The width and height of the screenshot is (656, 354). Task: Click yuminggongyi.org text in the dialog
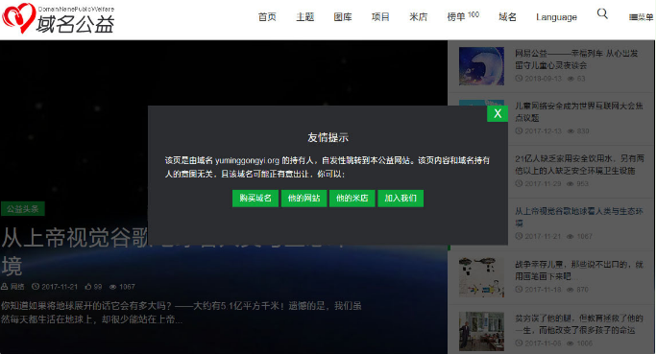247,160
